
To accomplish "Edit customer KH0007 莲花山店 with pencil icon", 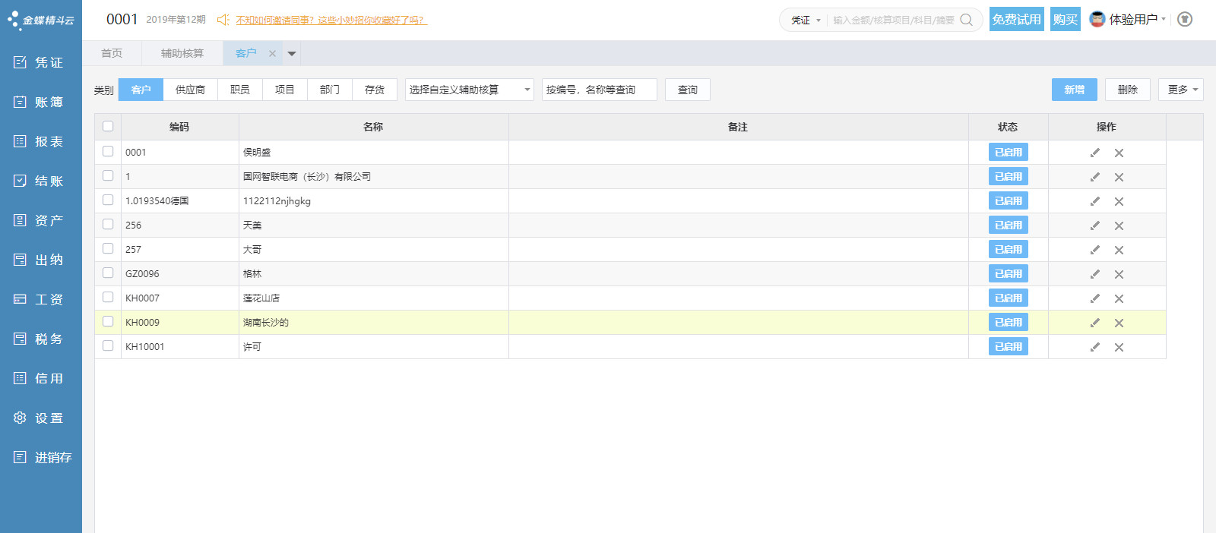I will coord(1095,298).
